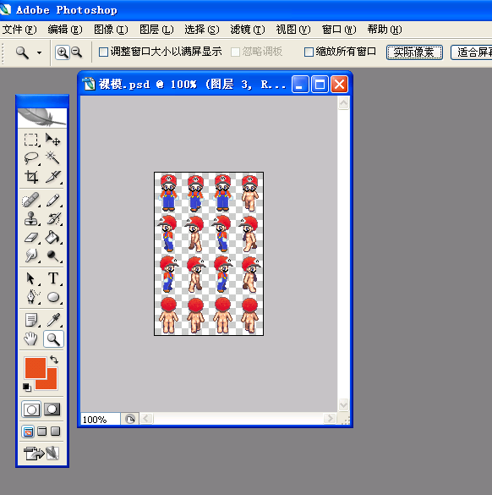
Task: Click the feather logo atop toolbox
Action: [x=42, y=118]
